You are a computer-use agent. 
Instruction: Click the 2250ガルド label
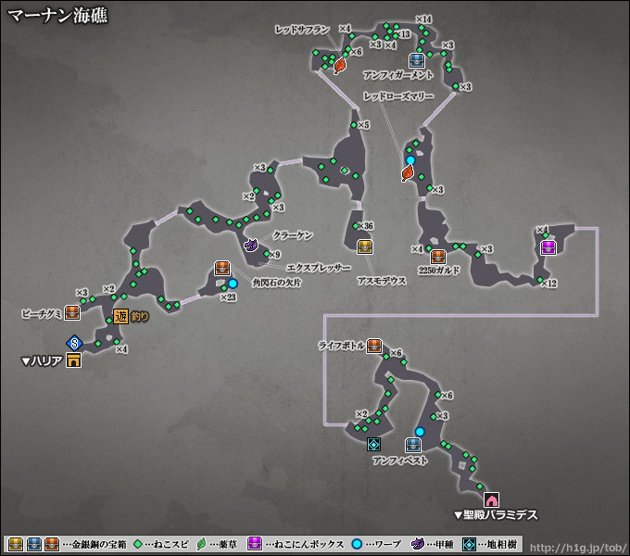pyautogui.click(x=439, y=271)
